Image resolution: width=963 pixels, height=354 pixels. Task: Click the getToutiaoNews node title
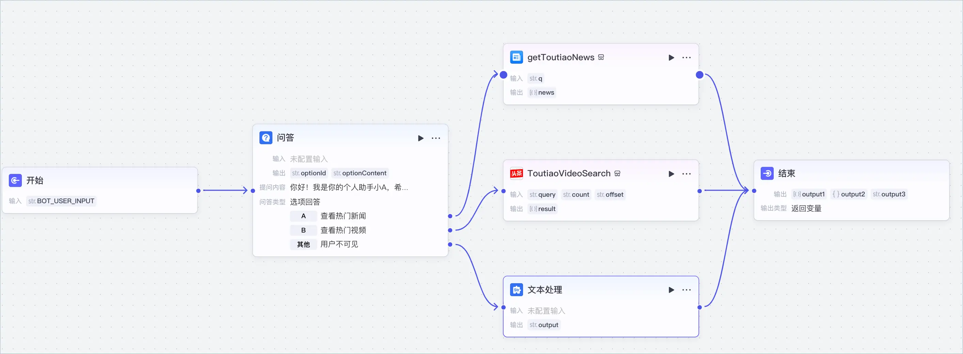click(561, 57)
